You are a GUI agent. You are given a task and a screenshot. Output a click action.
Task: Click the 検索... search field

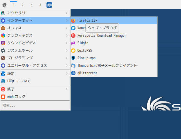(35, 105)
